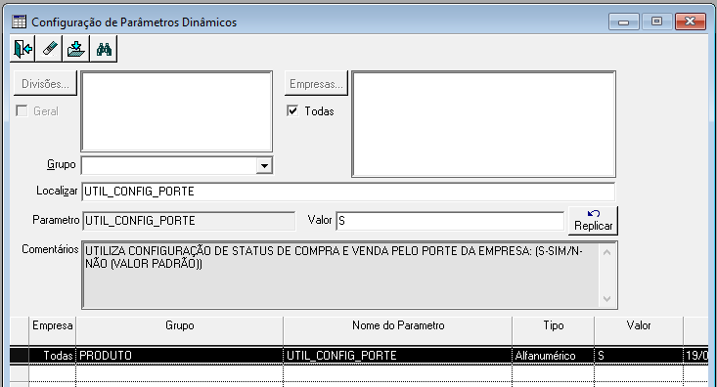This screenshot has height=387, width=717.
Task: Select the PRODUTO cell in the grid
Action: pyautogui.click(x=179, y=356)
